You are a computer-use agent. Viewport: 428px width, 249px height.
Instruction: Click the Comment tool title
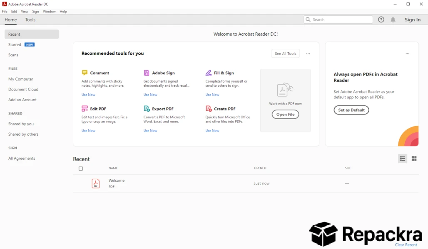click(100, 73)
